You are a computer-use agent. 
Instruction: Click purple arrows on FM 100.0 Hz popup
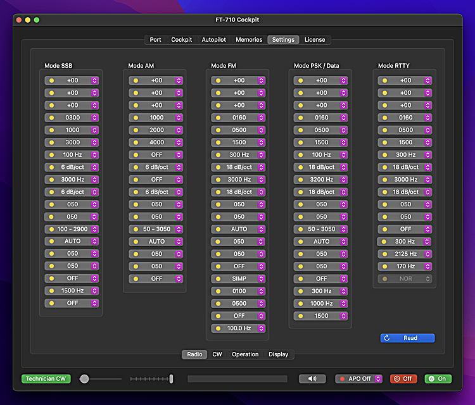261,328
